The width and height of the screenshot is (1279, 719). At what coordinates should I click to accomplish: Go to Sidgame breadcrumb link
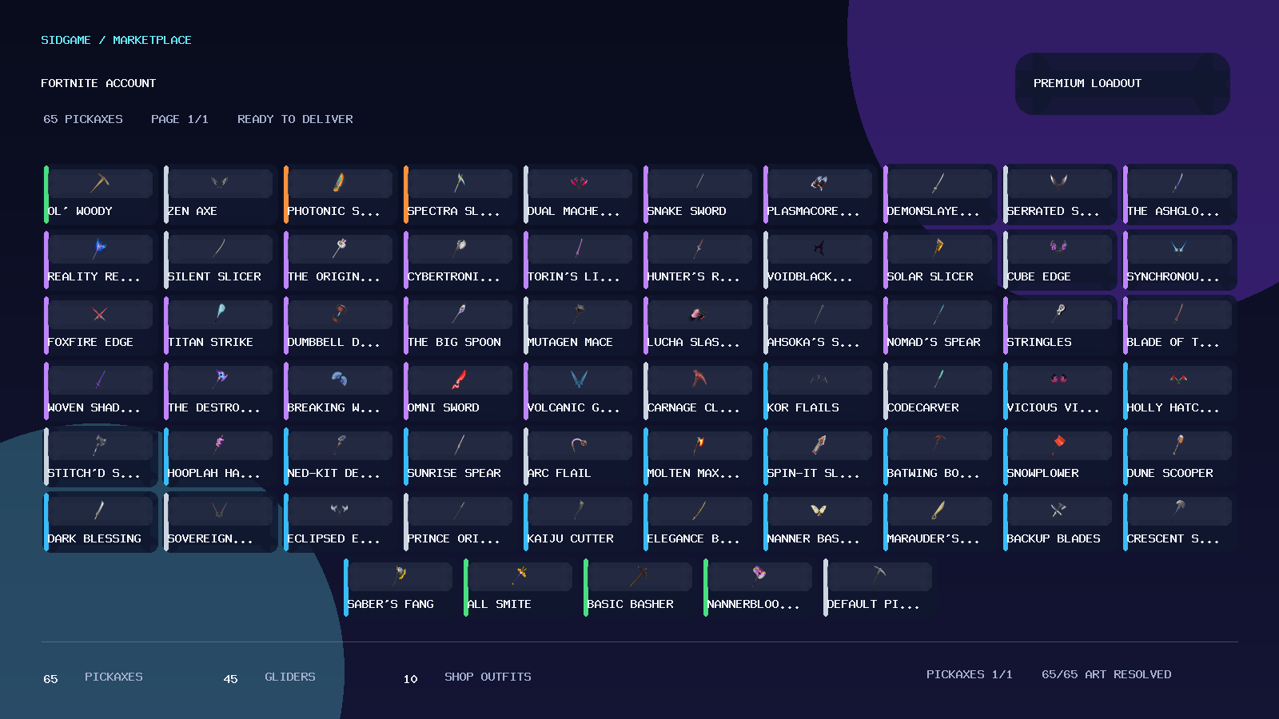click(66, 40)
